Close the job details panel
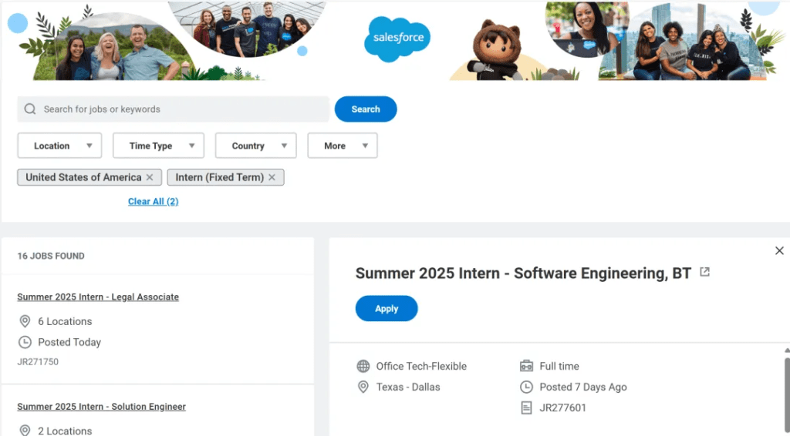This screenshot has height=436, width=790. (x=779, y=250)
